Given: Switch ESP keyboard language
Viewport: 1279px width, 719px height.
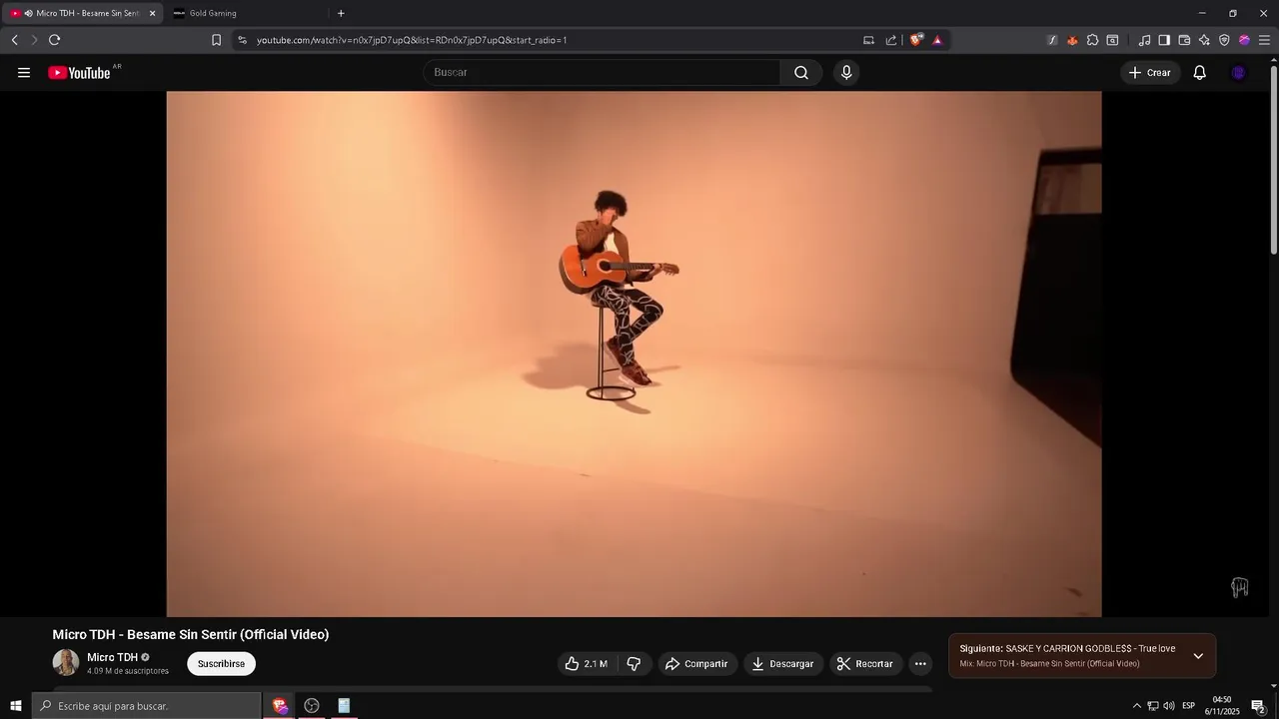Looking at the screenshot, I should tap(1188, 706).
